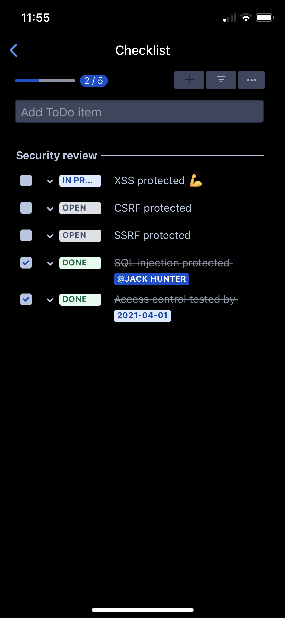This screenshot has width=285, height=618.
Task: Click the checklist progress bar
Action: (45, 81)
